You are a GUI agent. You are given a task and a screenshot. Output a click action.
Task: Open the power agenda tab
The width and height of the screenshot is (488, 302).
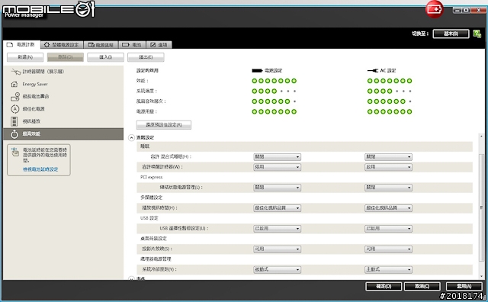point(101,45)
